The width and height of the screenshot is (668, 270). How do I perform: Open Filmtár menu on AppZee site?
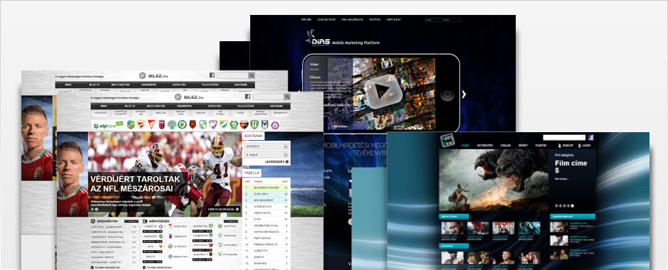point(541,145)
